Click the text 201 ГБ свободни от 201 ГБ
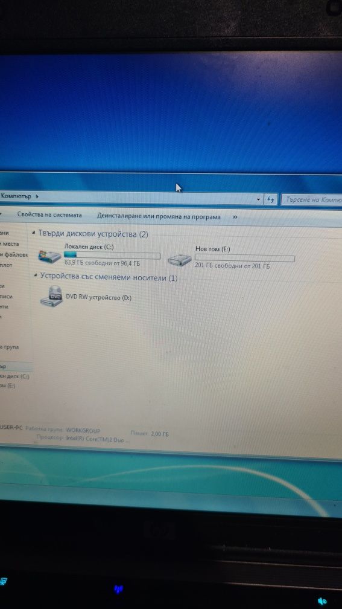Image resolution: width=342 pixels, height=609 pixels. (x=232, y=266)
